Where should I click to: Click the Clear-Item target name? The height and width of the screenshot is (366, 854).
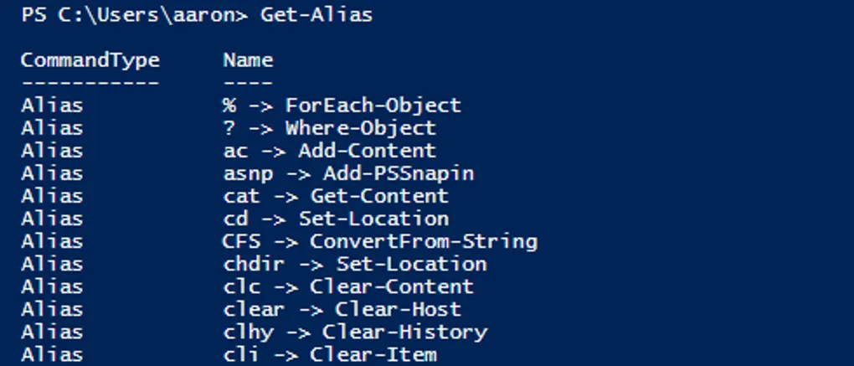click(x=373, y=354)
